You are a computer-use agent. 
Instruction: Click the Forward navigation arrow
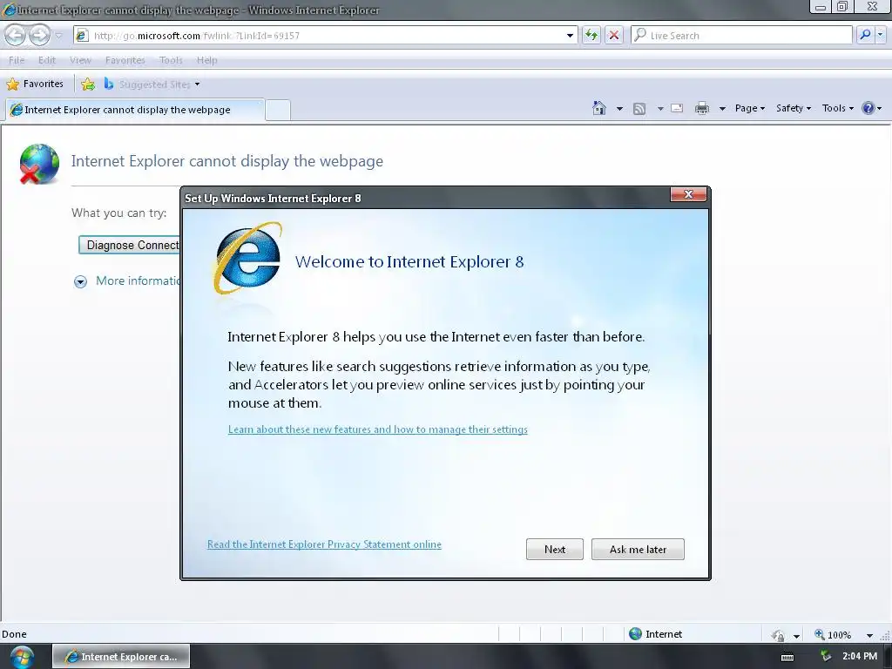click(x=39, y=35)
